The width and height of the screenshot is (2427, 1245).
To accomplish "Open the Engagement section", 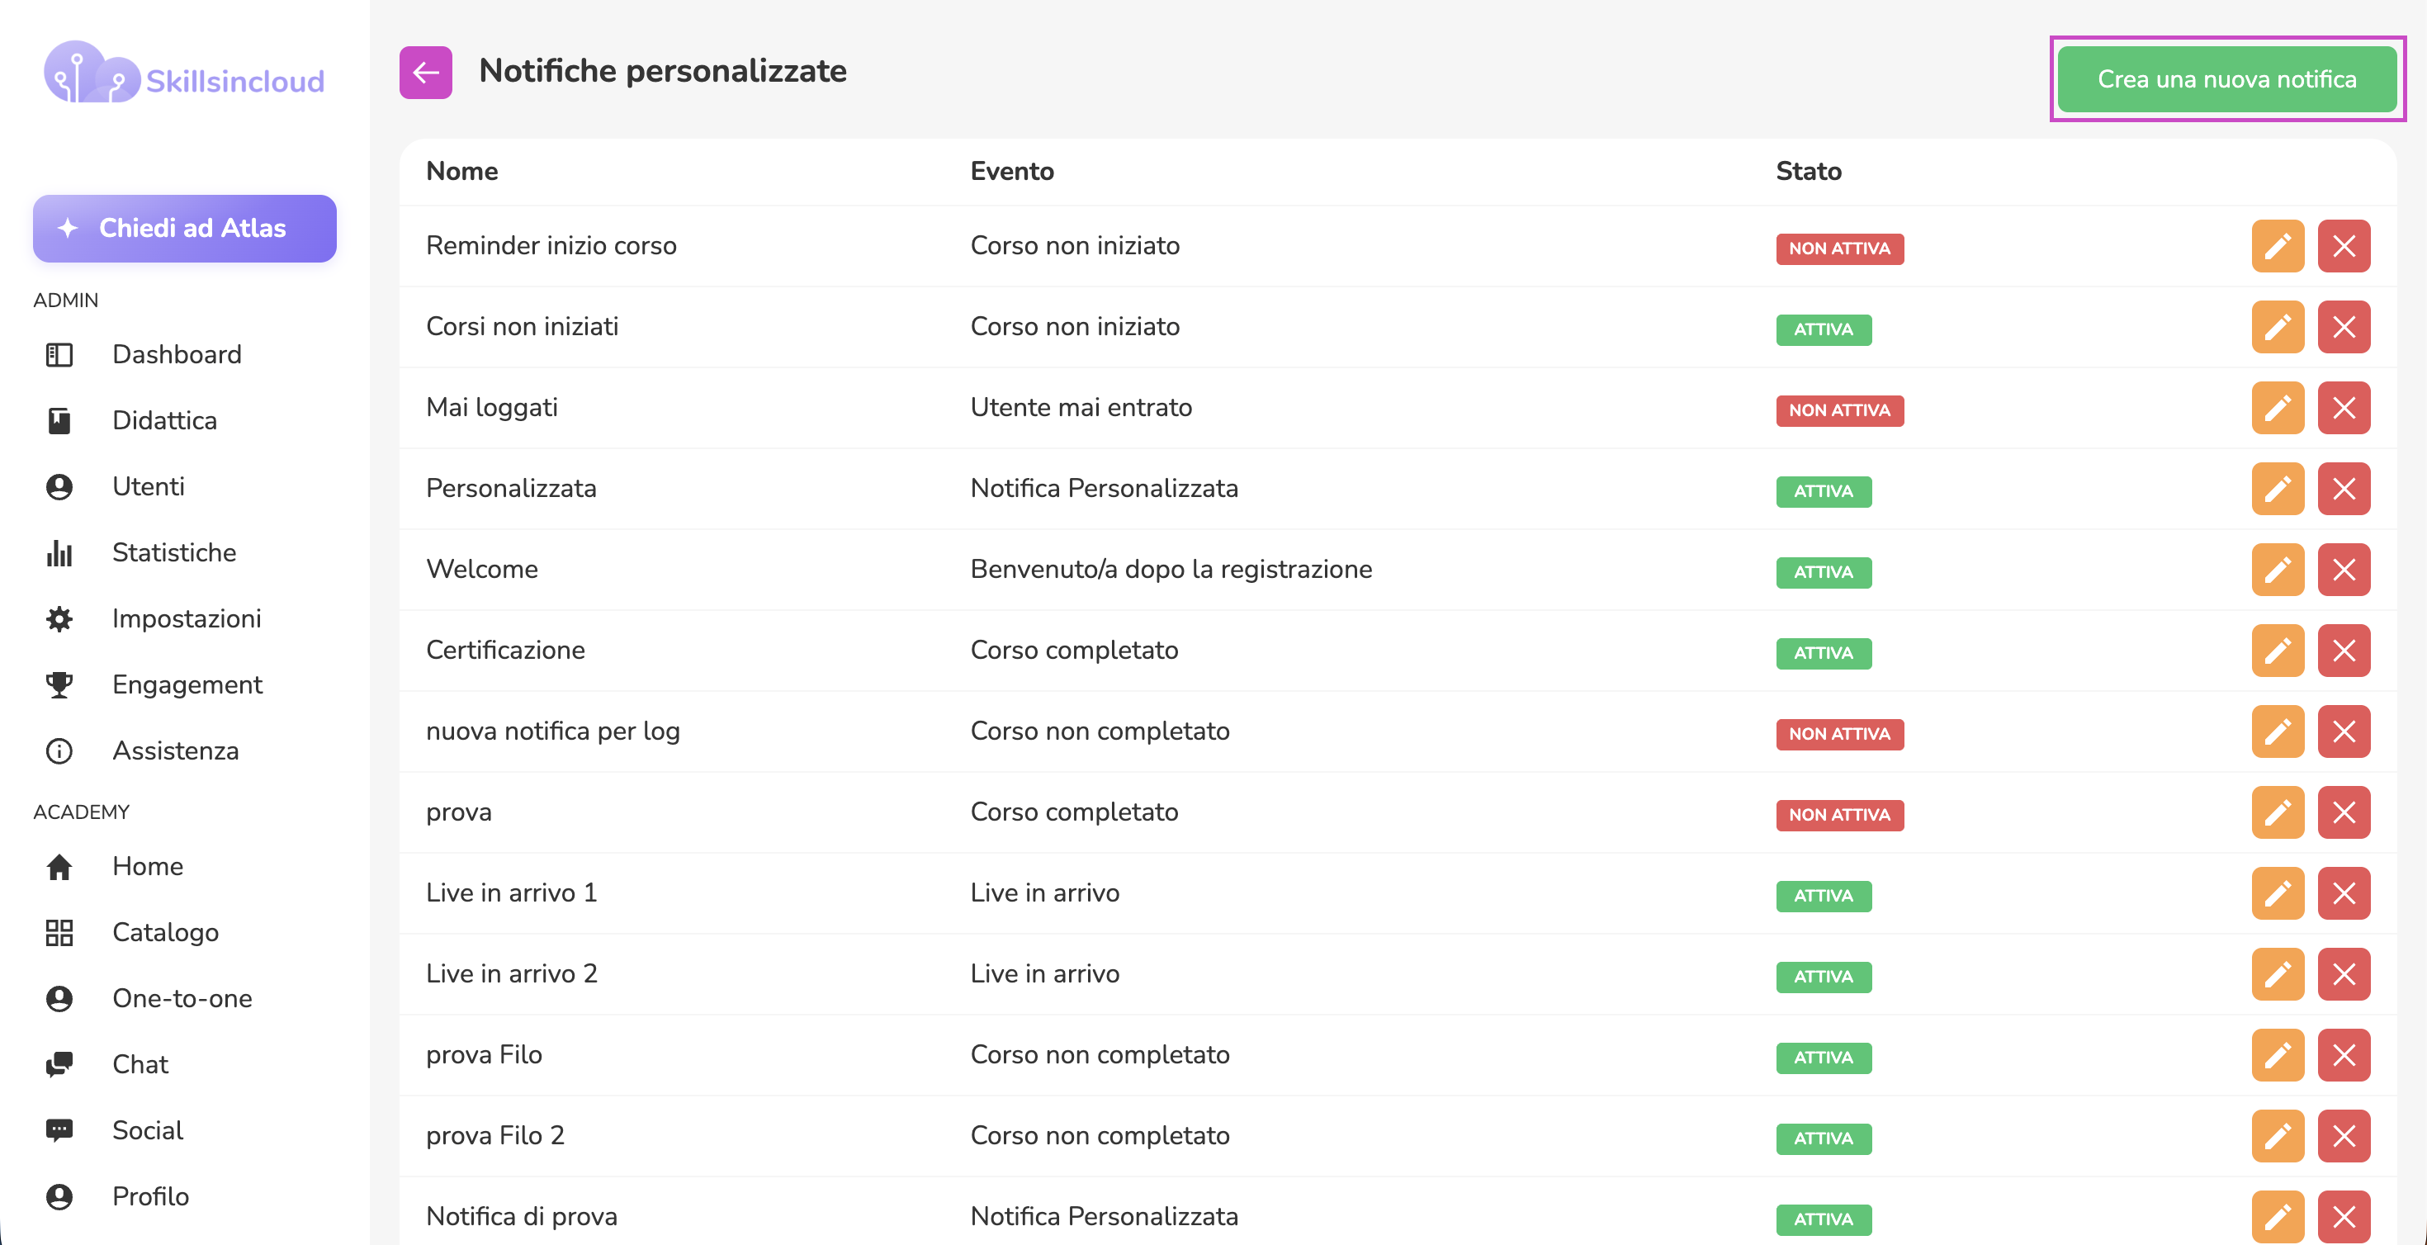I will click(x=187, y=684).
